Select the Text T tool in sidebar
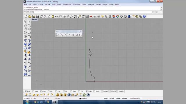Image resolution: width=186 pixels, height=104 pixels. (25, 67)
